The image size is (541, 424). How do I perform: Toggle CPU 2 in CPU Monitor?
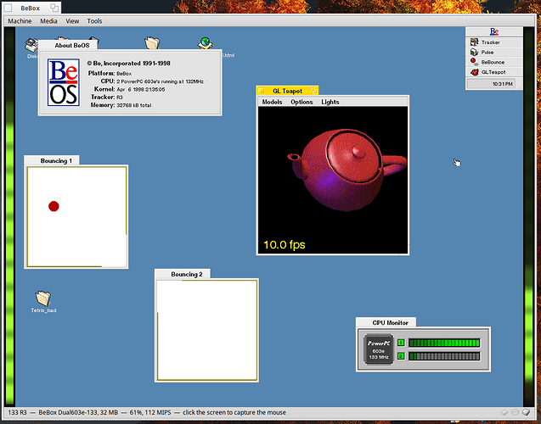[x=401, y=356]
